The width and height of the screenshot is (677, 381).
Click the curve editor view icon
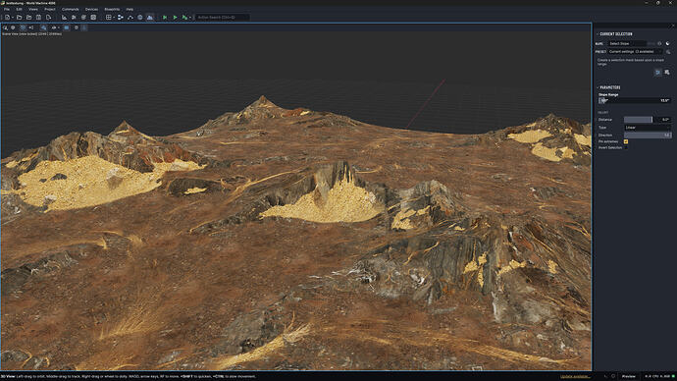coord(130,18)
